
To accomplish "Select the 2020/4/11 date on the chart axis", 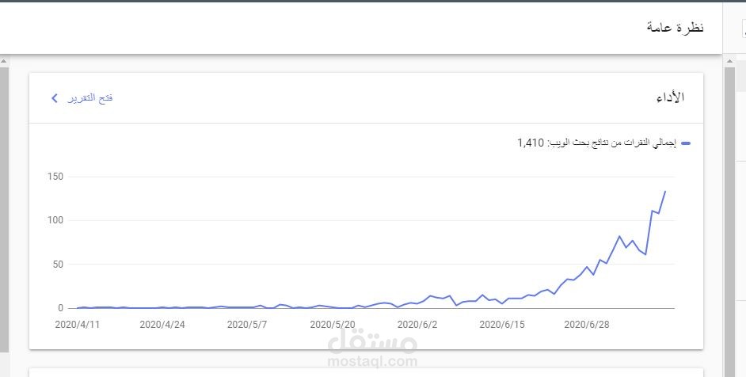I will tap(78, 325).
